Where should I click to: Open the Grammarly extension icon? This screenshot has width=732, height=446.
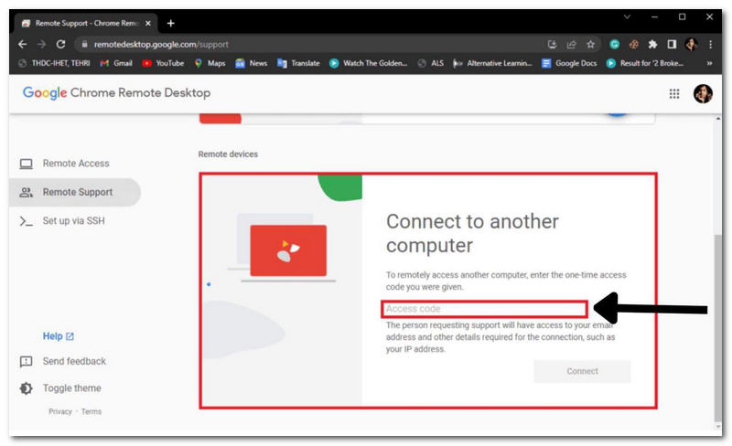pos(614,44)
